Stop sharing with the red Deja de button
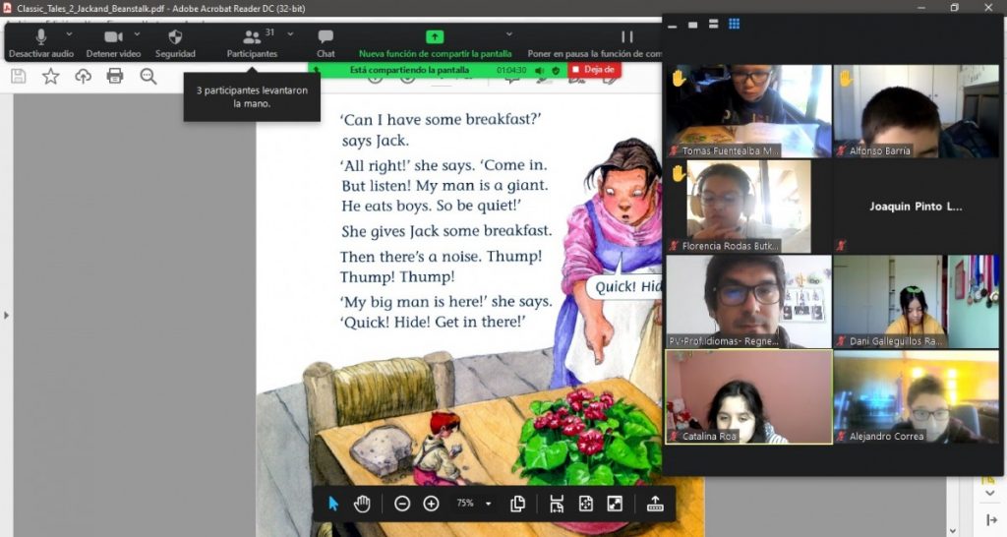Viewport: 1007px width, 537px height. coord(595,70)
